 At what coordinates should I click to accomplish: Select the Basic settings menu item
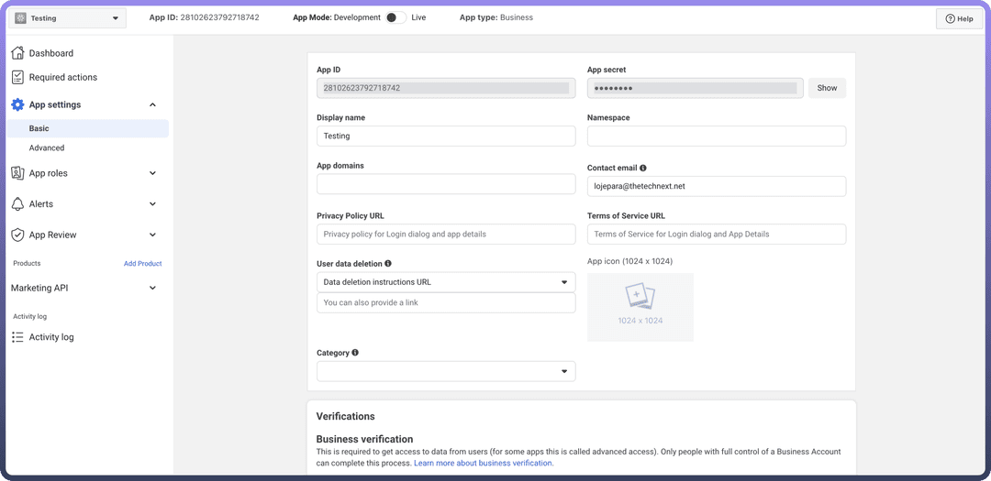(39, 129)
